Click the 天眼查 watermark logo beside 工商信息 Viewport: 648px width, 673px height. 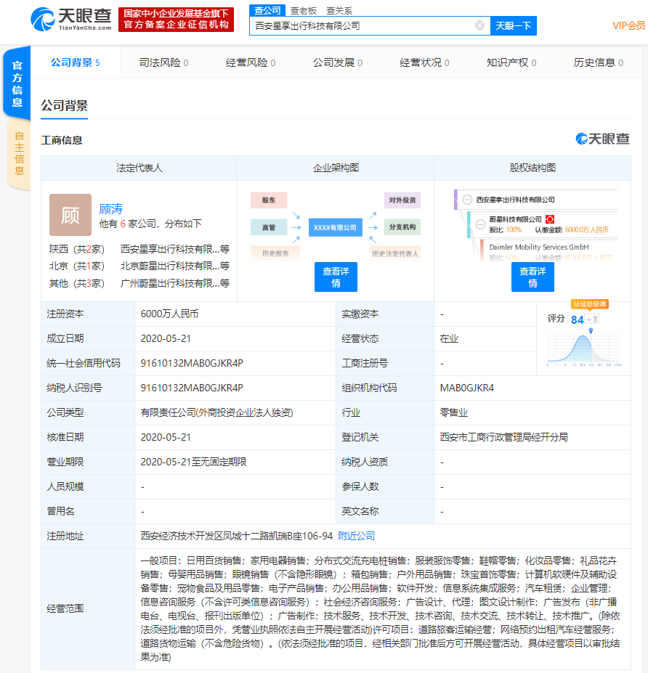[602, 139]
